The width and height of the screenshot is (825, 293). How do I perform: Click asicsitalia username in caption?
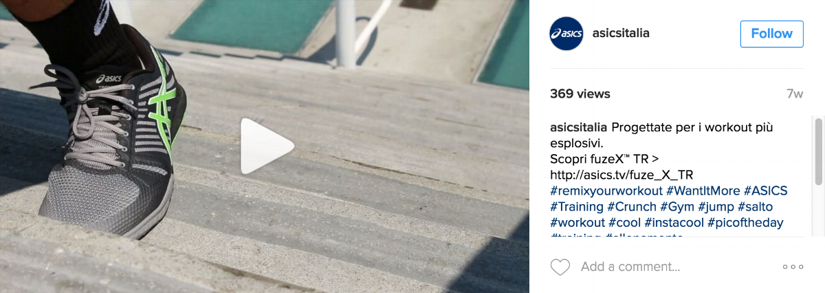(579, 128)
